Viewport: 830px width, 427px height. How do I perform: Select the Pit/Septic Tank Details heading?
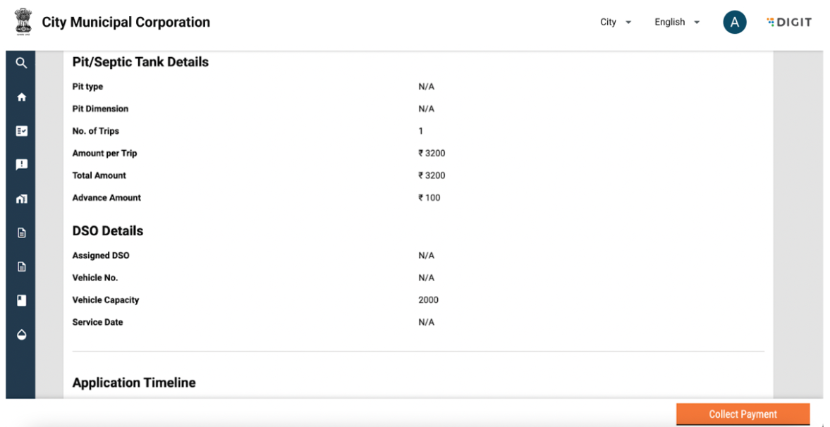tap(140, 62)
